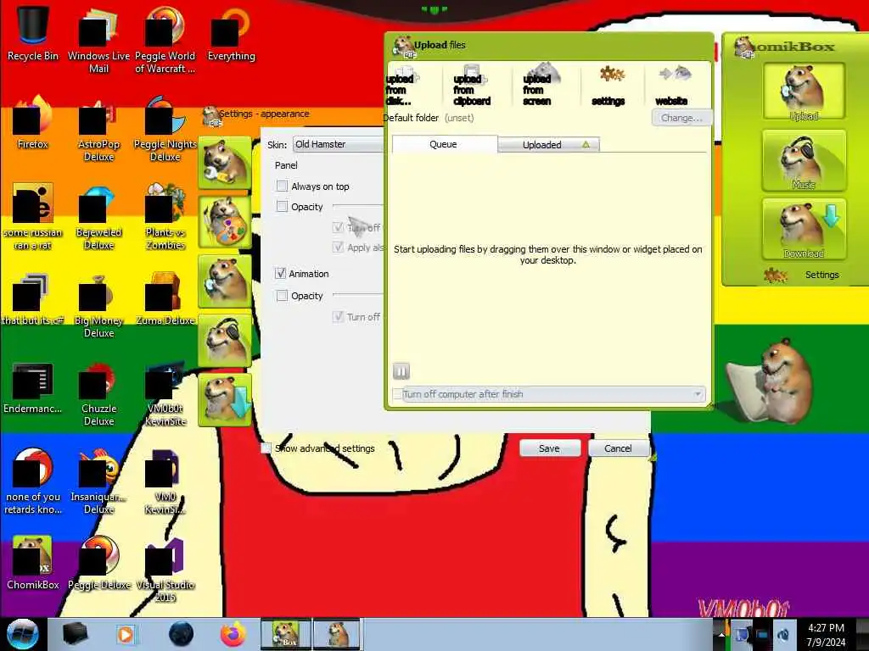Click the Music hamster in ChomikBox panel
This screenshot has width=869, height=651.
click(x=805, y=160)
